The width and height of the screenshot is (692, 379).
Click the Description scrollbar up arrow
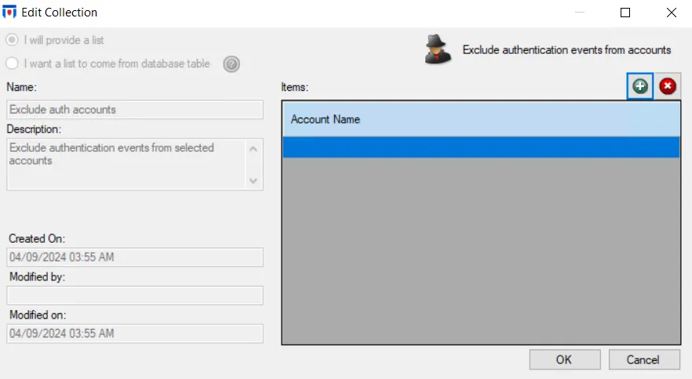pos(253,149)
